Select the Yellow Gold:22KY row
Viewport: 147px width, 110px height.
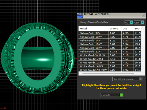tap(110, 51)
